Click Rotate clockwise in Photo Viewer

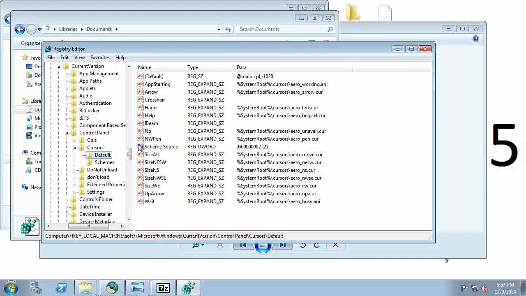[316, 245]
